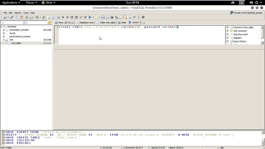265x149 pixels.
Task: Open the Edit menu
Action: [10, 13]
